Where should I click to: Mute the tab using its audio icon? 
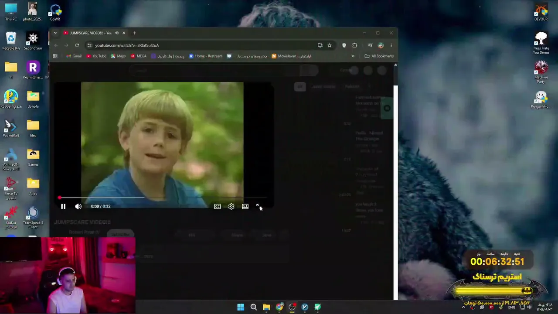(x=116, y=33)
